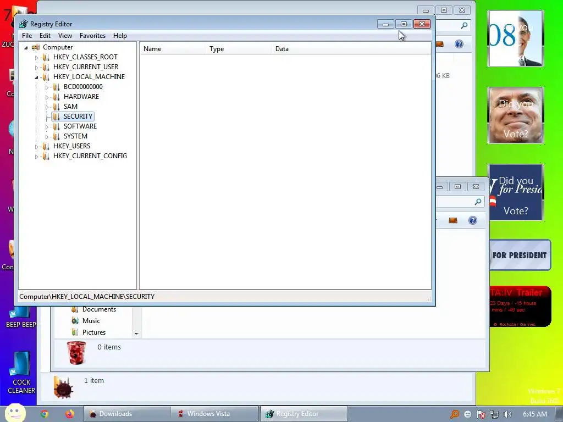The image size is (563, 422).
Task: Select the HKEY_CLASSES_ROOT tree label
Action: [x=85, y=57]
